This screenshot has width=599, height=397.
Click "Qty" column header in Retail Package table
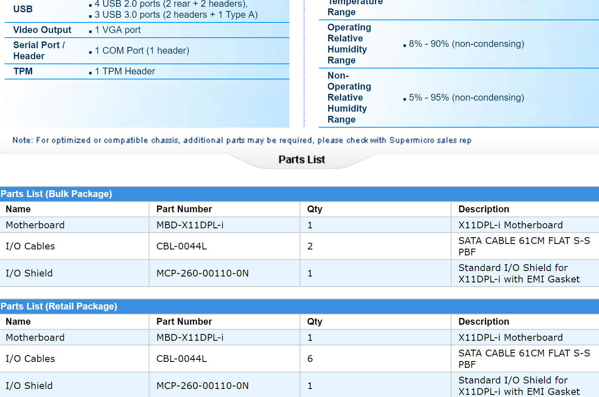click(315, 322)
